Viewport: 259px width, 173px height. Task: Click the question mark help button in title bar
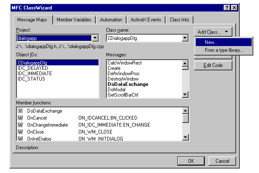pos(227,8)
